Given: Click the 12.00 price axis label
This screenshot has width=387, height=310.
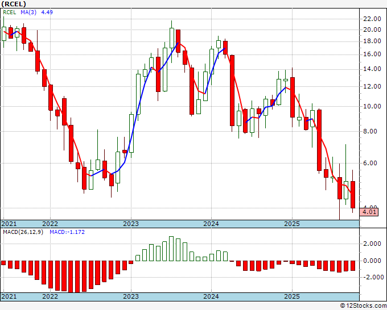Looking at the screenshot, I should tap(372, 87).
